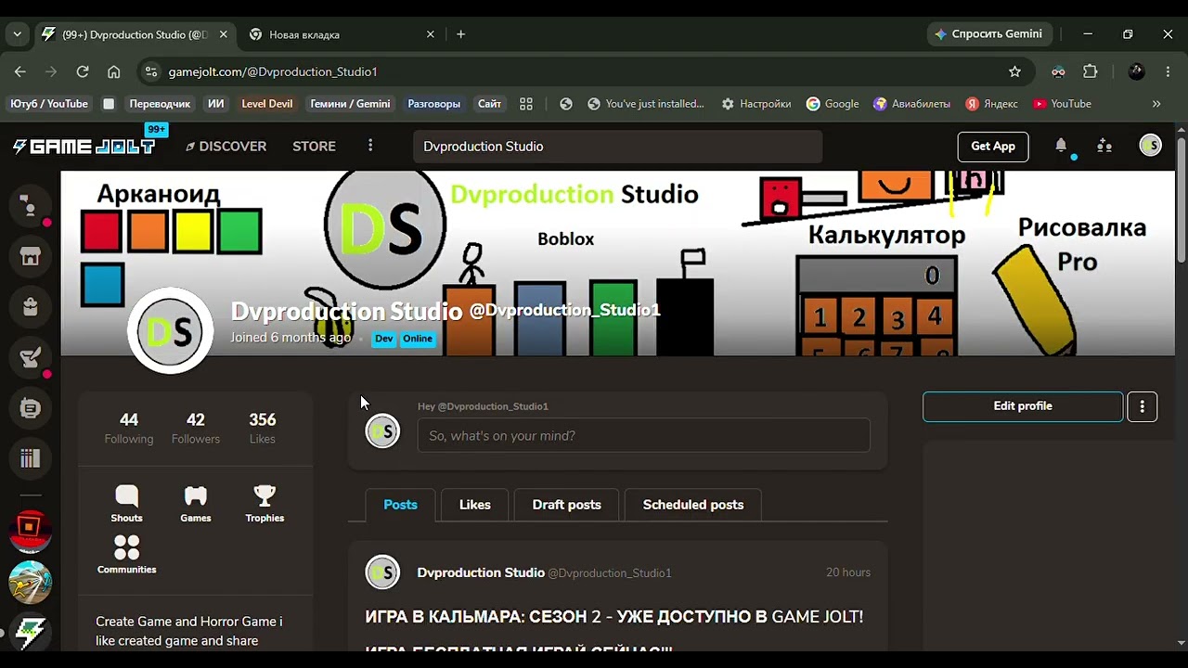The height and width of the screenshot is (668, 1188).
Task: Open the DISCOVER nav item
Action: coord(226,147)
